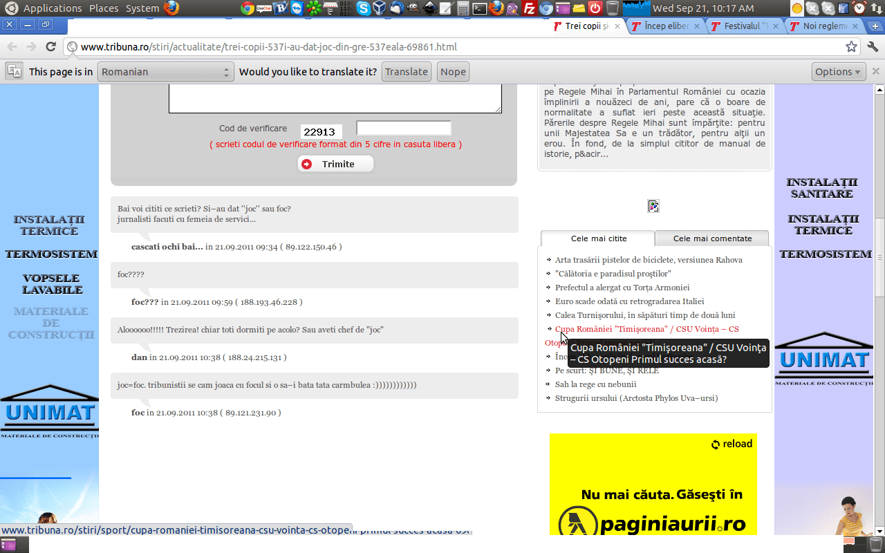Open the Sah la rege cu nebunii article
The image size is (885, 553).
tap(595, 384)
